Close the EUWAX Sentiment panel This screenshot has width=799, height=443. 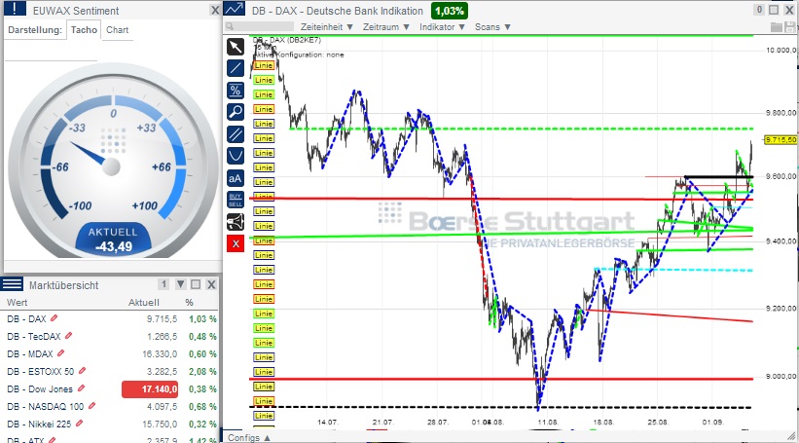tap(215, 10)
